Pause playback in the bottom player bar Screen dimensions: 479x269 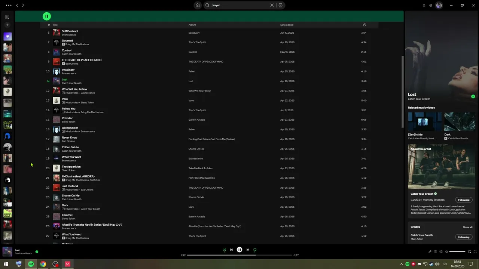[239, 250]
